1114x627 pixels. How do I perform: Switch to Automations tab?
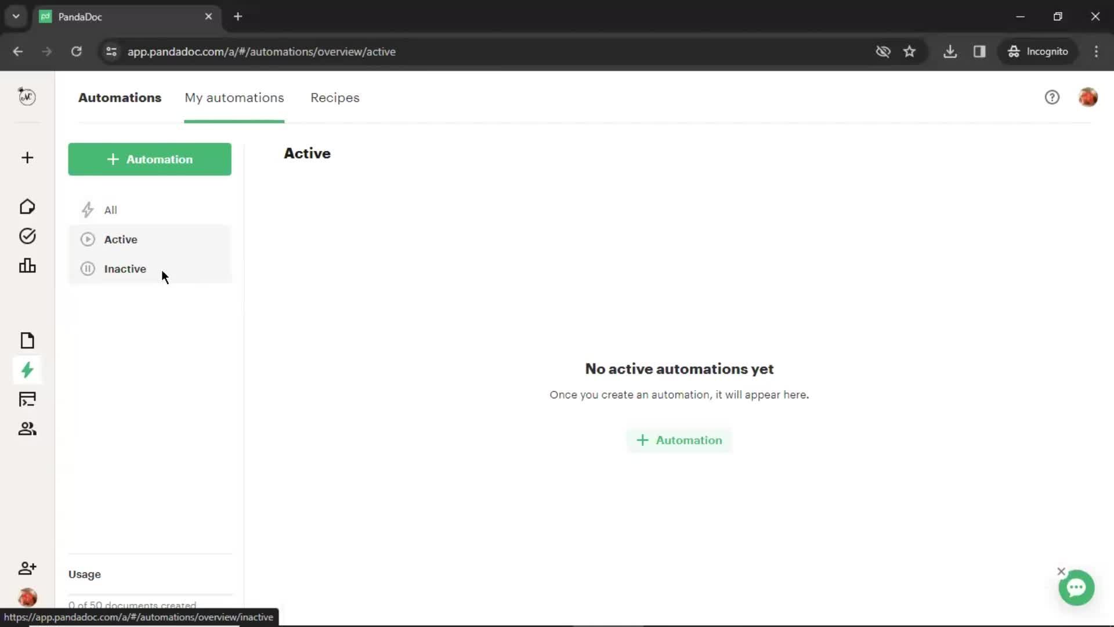pyautogui.click(x=120, y=97)
